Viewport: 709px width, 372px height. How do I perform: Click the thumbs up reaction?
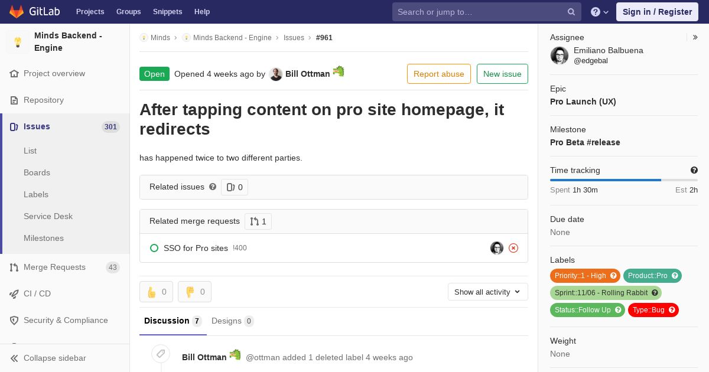pos(156,292)
